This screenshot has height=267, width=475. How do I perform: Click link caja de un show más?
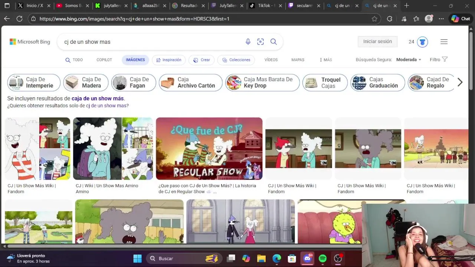98,99
